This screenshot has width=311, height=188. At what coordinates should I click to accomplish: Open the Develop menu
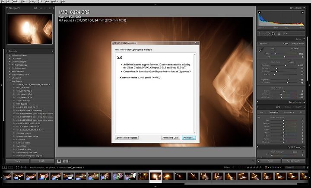(15, 1)
